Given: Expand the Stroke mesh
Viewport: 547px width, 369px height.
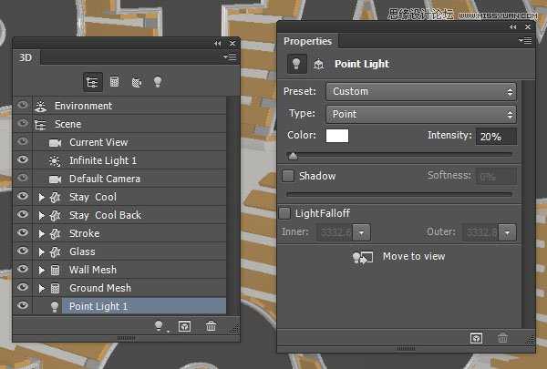Looking at the screenshot, I should (x=42, y=233).
